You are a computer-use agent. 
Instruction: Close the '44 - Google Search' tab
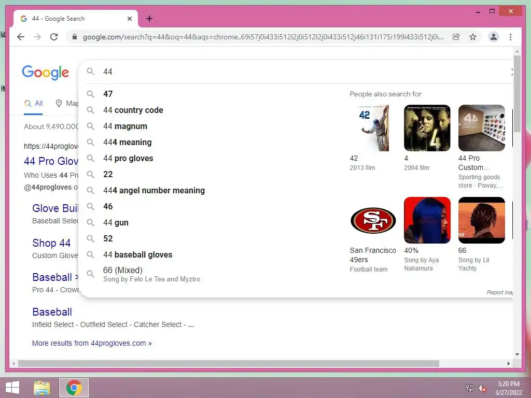[x=129, y=19]
